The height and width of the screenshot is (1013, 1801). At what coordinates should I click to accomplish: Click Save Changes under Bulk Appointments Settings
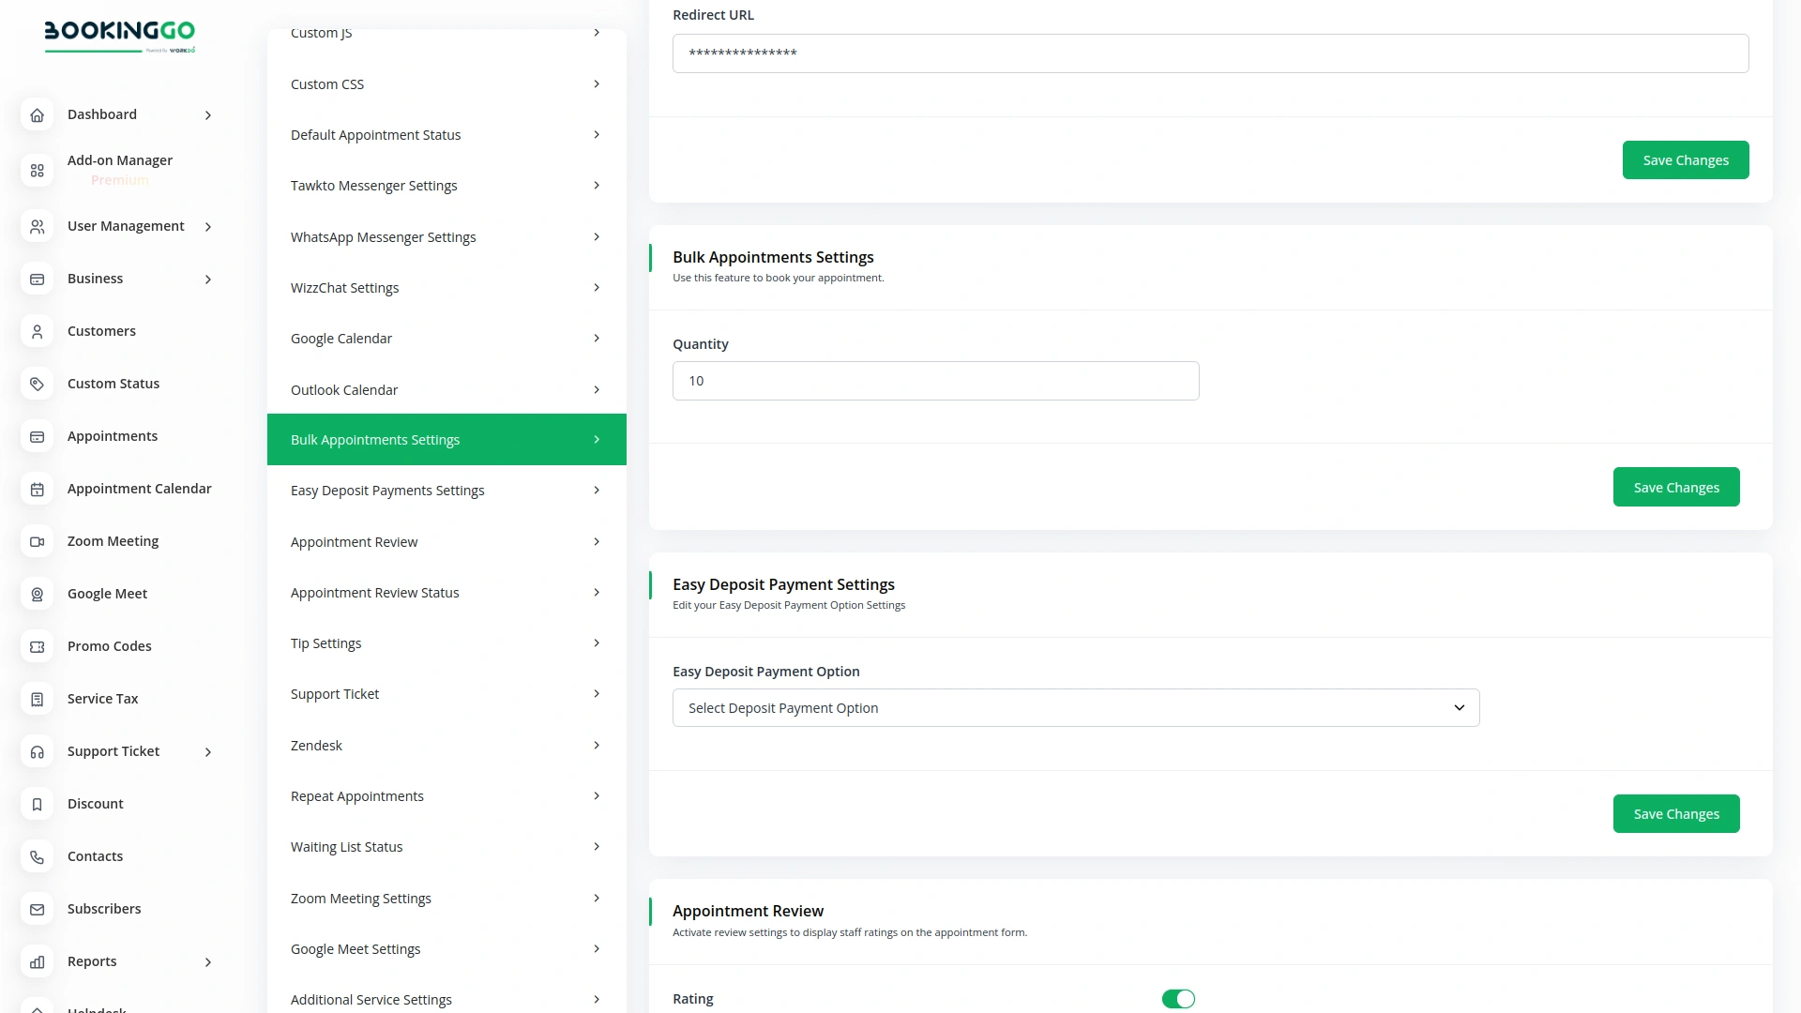click(x=1675, y=487)
